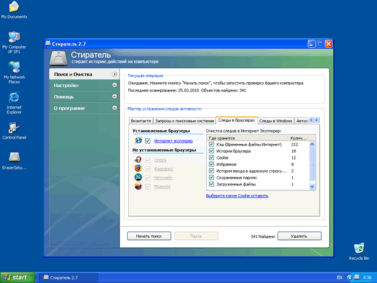Click the Internet Explorer browser icon in list
This screenshot has height=283, width=377.
138,141
